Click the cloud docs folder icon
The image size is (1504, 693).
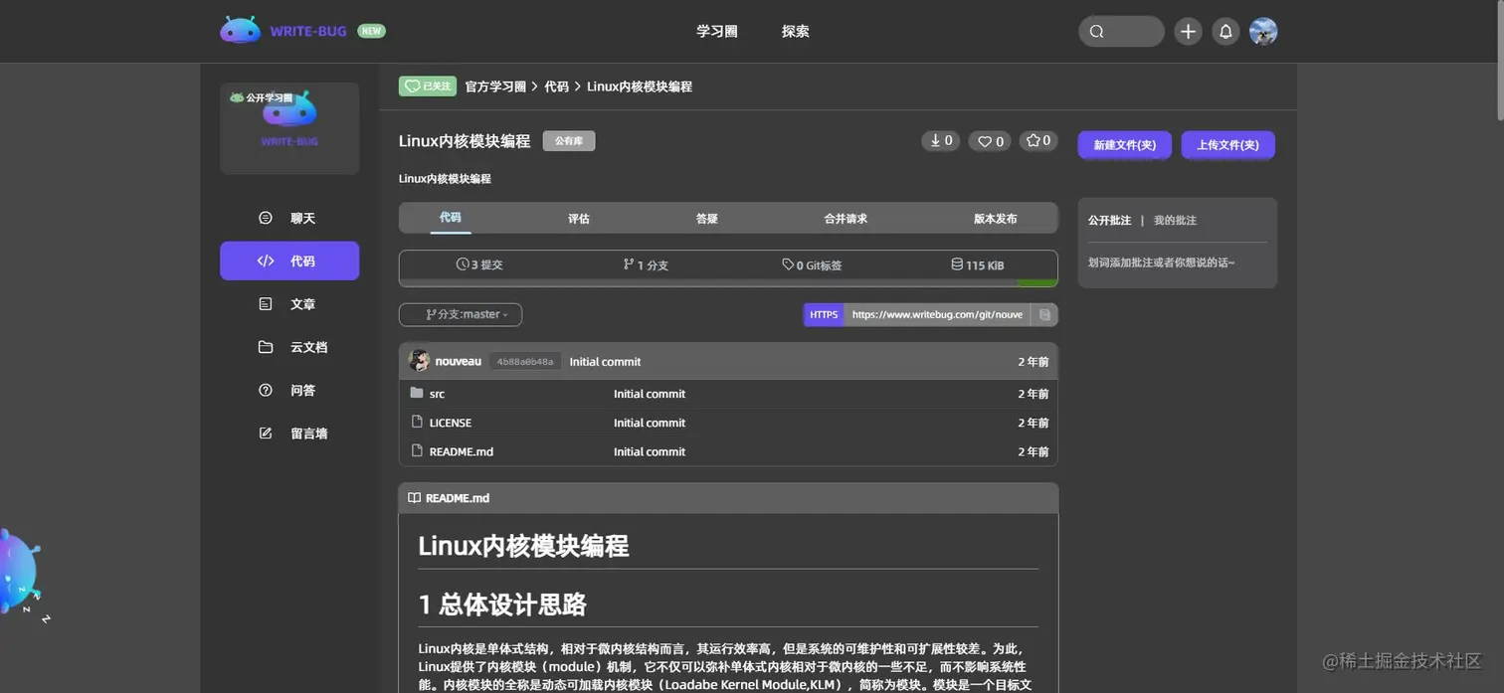tap(266, 347)
